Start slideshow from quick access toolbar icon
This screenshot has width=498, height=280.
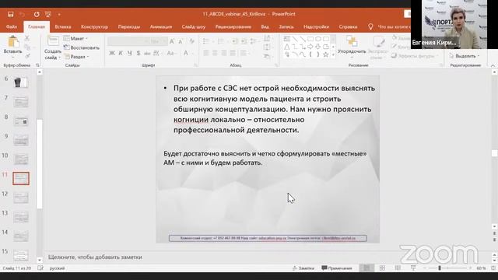tap(48, 14)
